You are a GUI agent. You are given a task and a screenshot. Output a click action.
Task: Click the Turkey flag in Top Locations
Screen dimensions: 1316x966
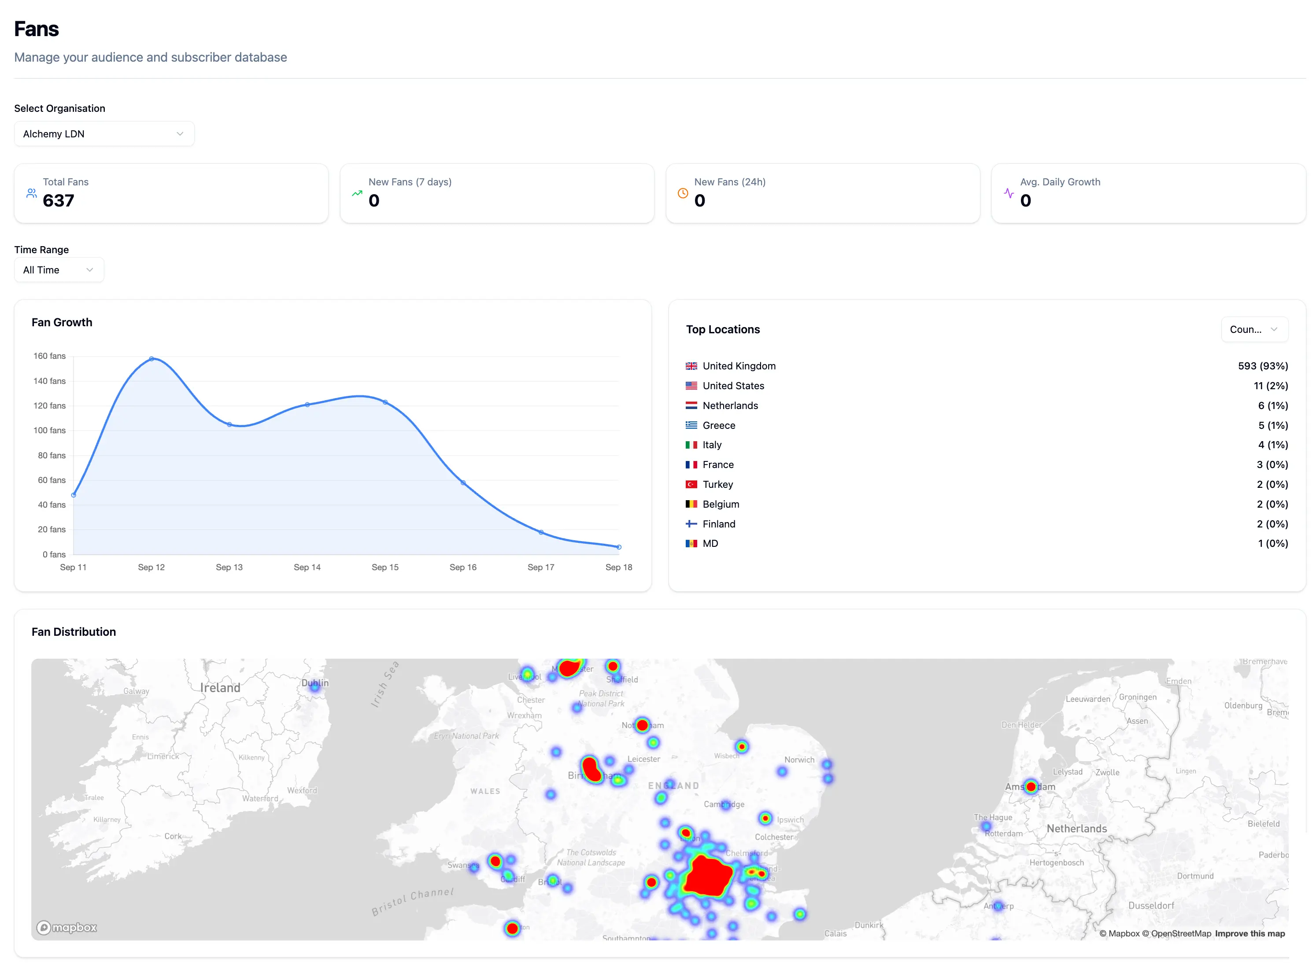click(691, 484)
